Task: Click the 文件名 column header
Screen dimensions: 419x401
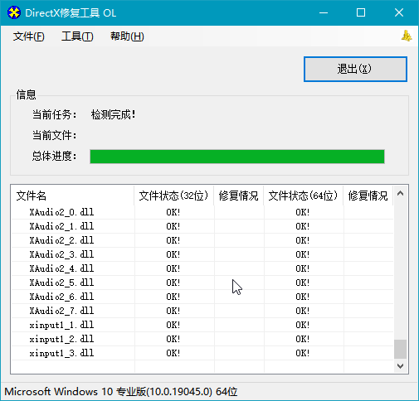Action: tap(72, 196)
